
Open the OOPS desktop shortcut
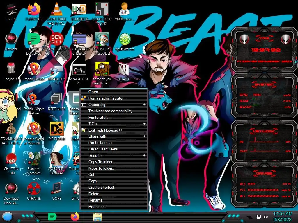coord(57,192)
